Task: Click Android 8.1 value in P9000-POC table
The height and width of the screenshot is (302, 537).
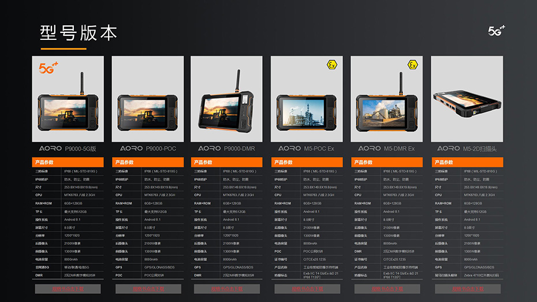Action: 152,220
